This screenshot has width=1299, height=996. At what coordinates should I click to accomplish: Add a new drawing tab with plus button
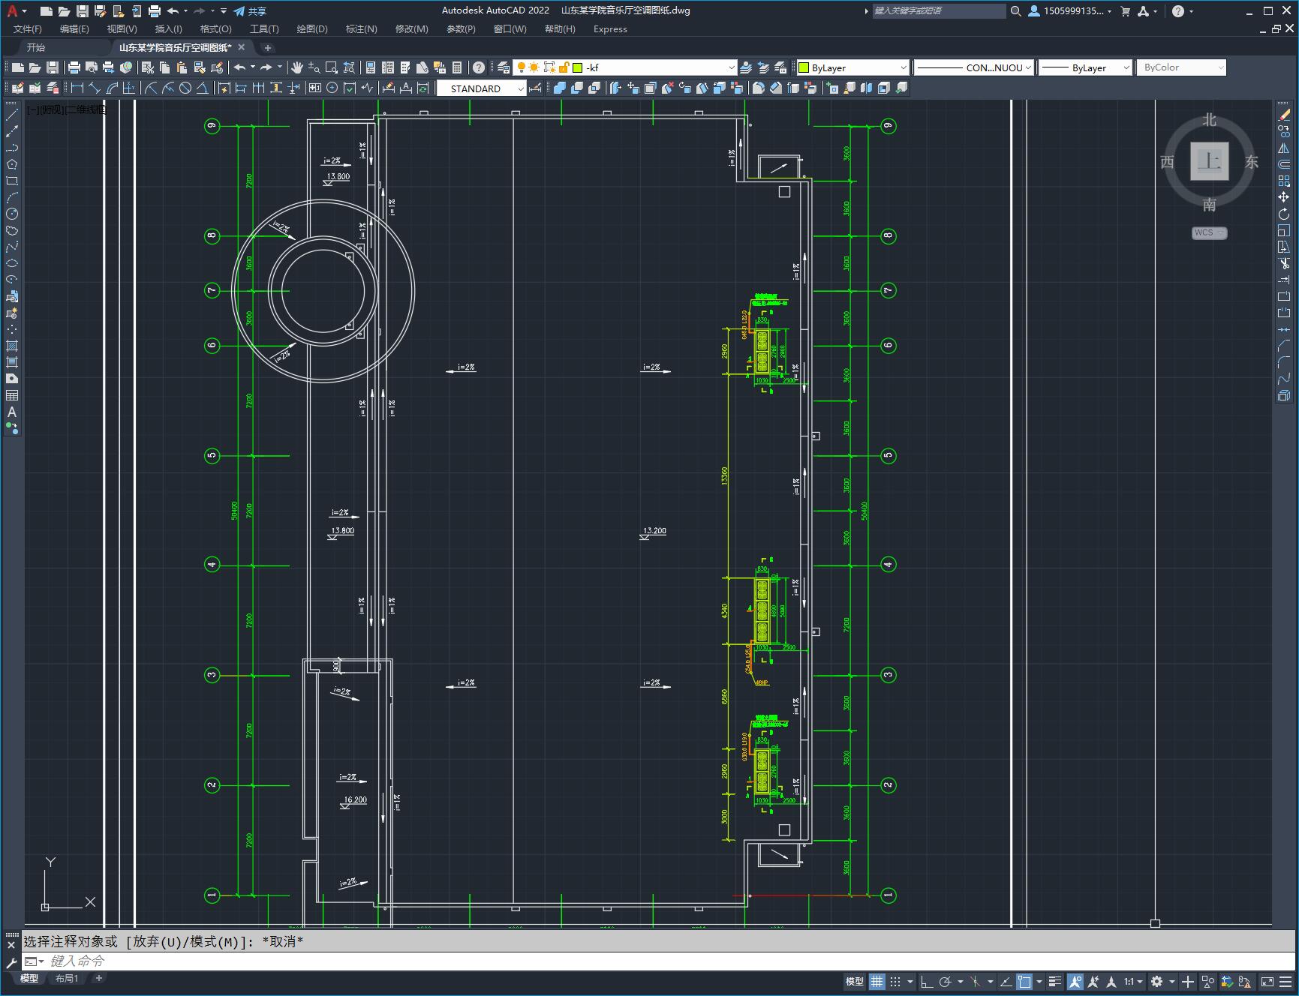(267, 47)
